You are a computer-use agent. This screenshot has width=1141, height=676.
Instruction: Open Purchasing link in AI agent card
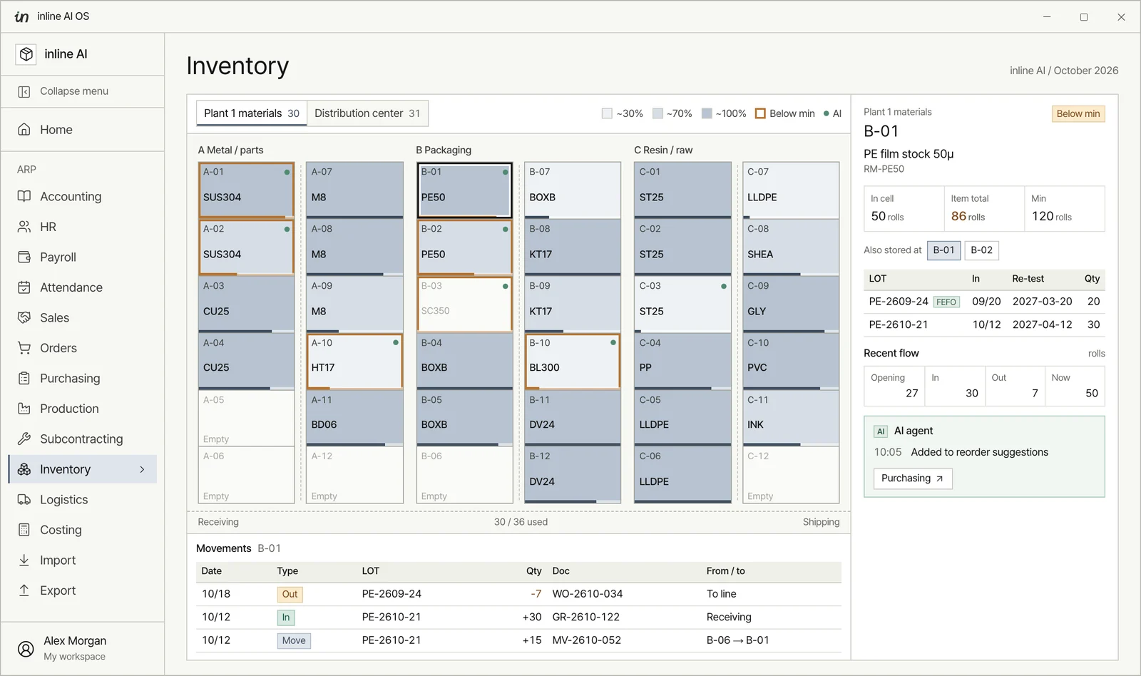point(913,478)
